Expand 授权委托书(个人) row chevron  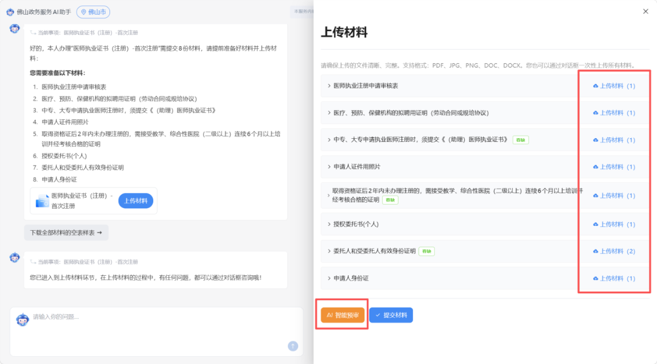pos(329,225)
